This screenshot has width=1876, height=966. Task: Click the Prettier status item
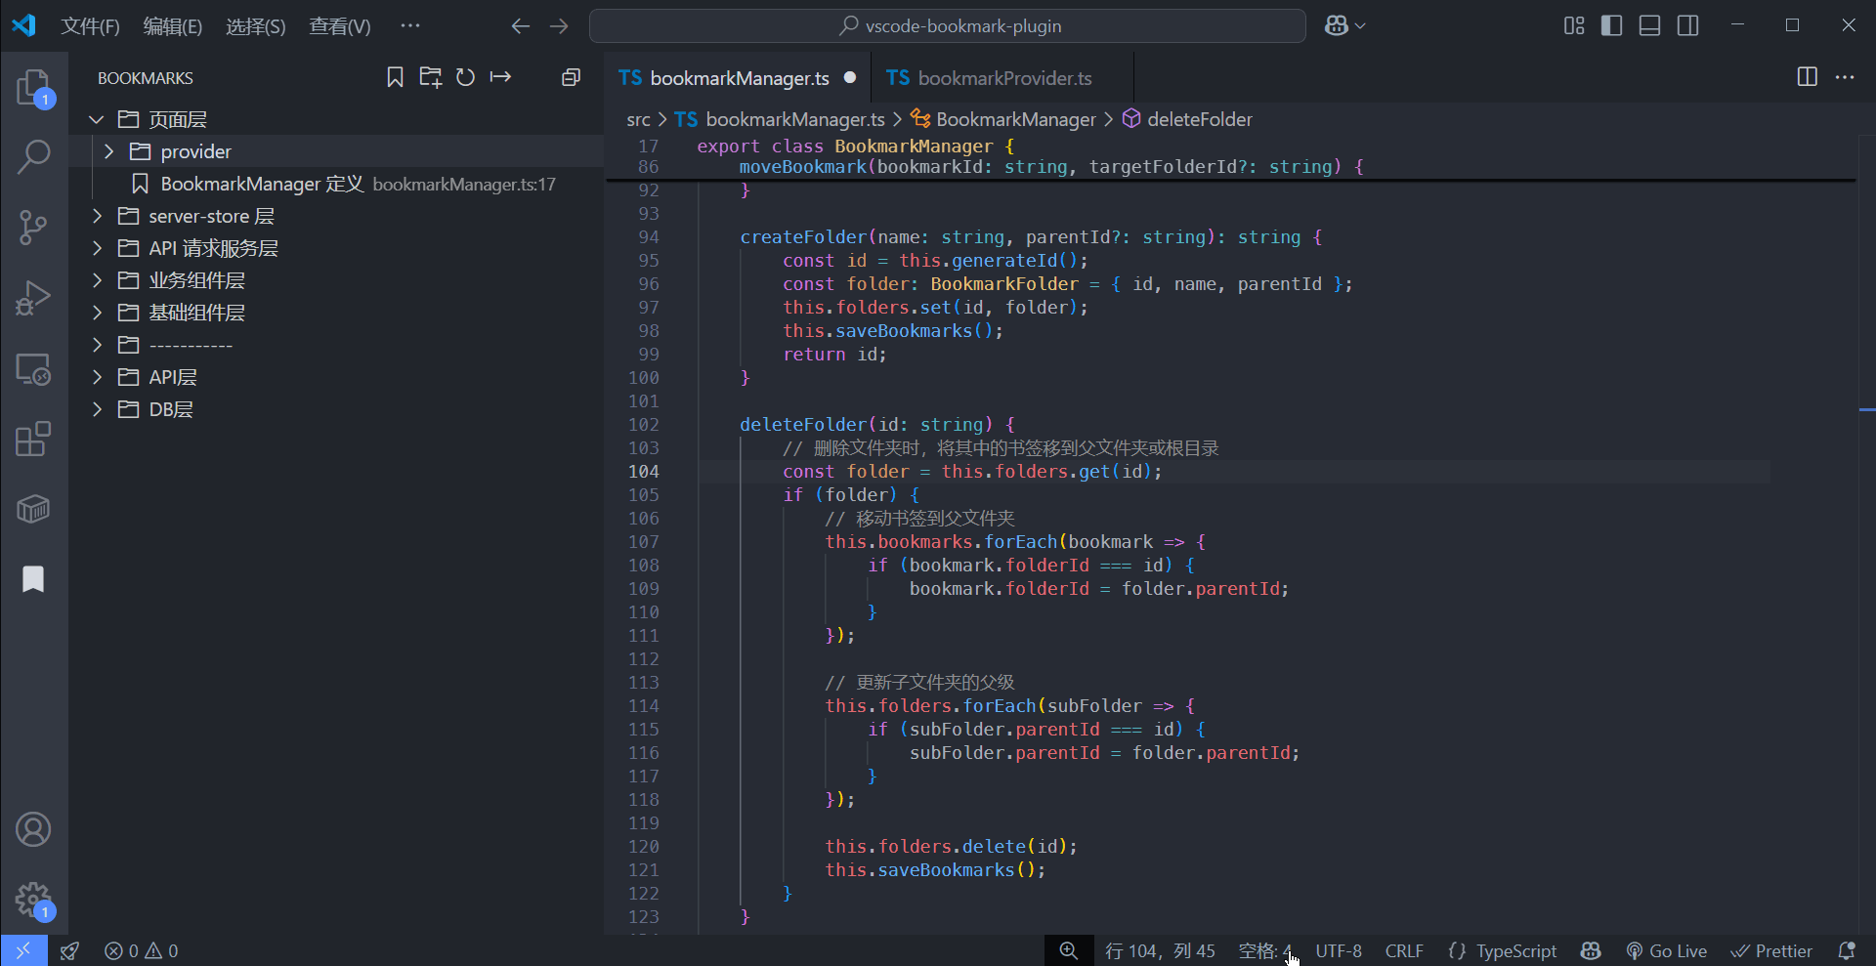click(x=1771, y=950)
